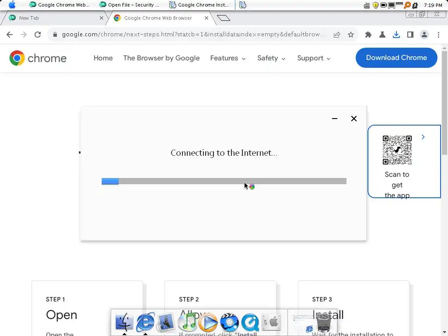Image resolution: width=448 pixels, height=336 pixels.
Task: Open the clock showing 7:19 PM
Action: pyautogui.click(x=433, y=5)
